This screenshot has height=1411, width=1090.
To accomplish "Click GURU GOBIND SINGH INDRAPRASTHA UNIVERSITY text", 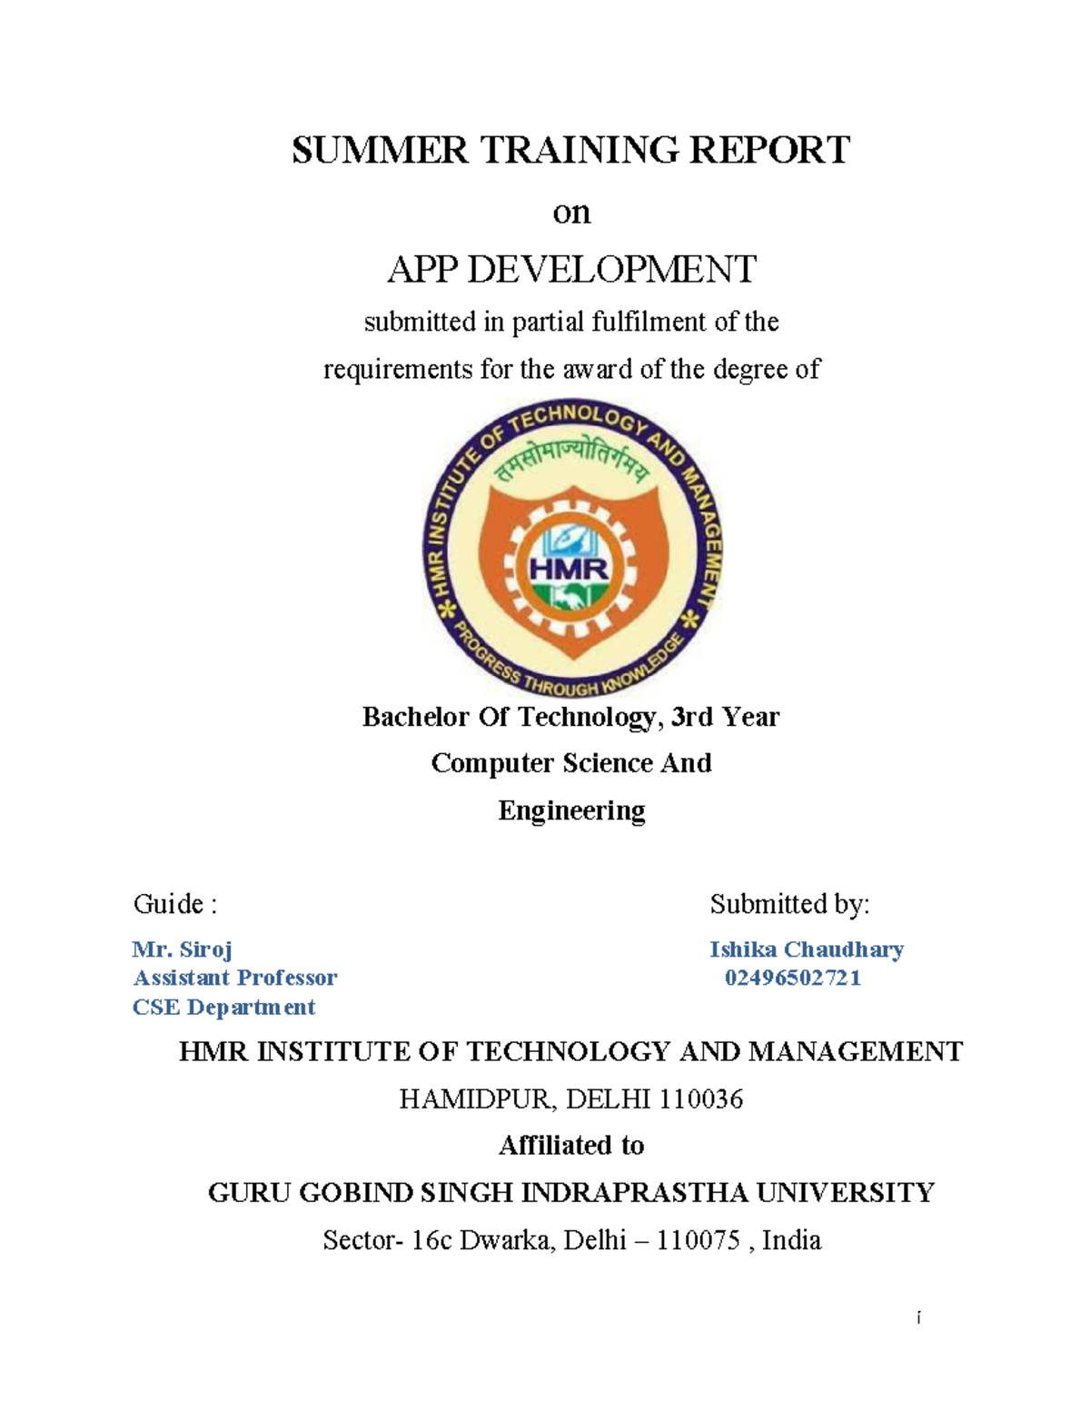I will 571,1192.
